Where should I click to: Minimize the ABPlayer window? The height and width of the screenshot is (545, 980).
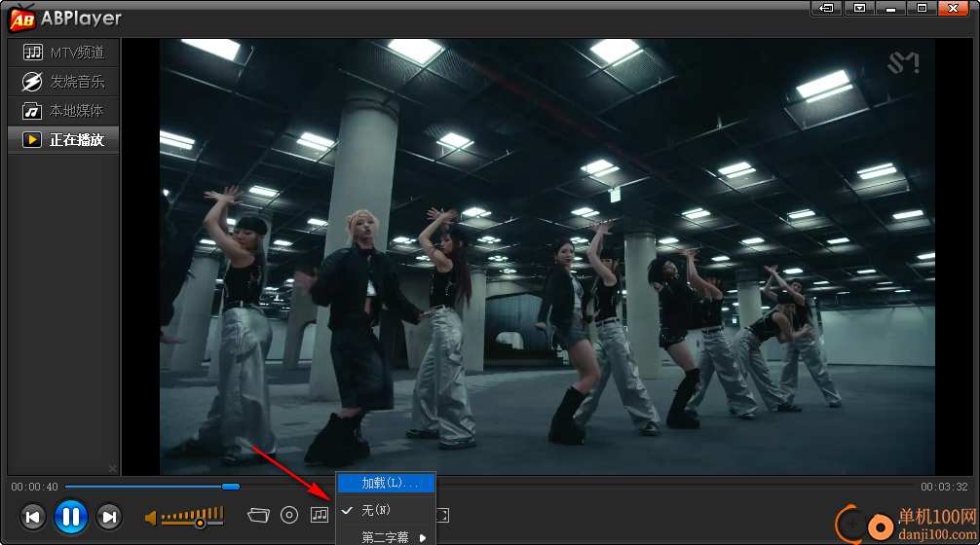click(890, 8)
